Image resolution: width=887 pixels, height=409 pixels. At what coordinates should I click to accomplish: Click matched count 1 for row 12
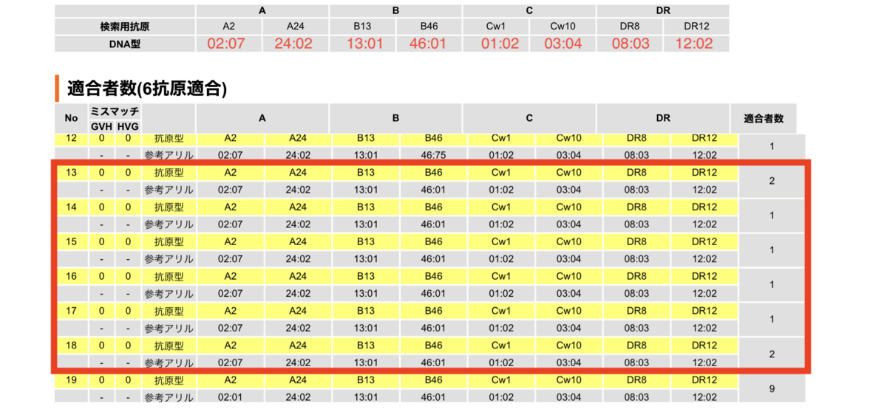click(772, 146)
